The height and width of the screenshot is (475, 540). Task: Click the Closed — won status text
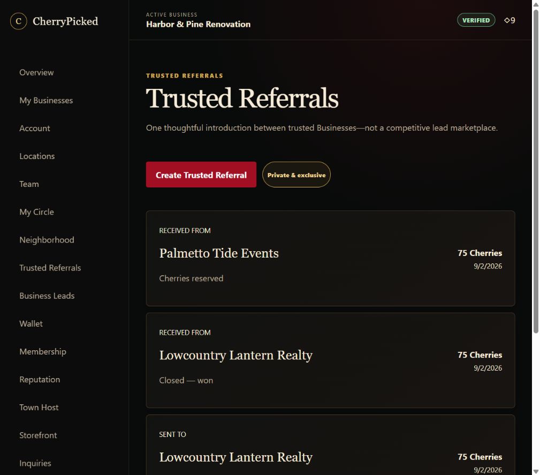click(186, 380)
